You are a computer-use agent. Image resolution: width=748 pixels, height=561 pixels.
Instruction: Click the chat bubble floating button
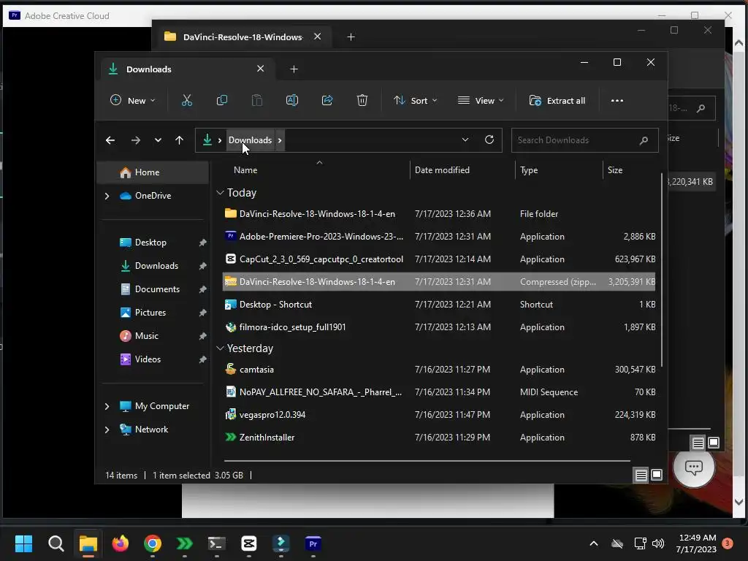pyautogui.click(x=694, y=467)
